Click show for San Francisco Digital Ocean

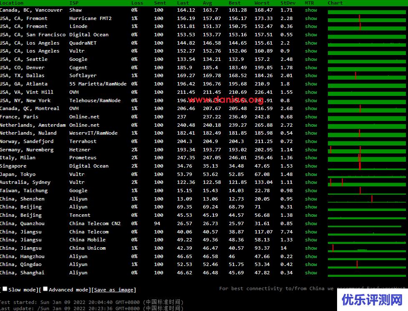coord(311,35)
